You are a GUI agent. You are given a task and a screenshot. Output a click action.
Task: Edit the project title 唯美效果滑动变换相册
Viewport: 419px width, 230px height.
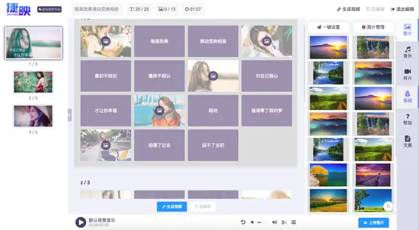coord(97,9)
